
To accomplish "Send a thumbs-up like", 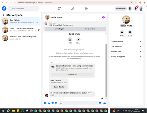I will coord(105,103).
